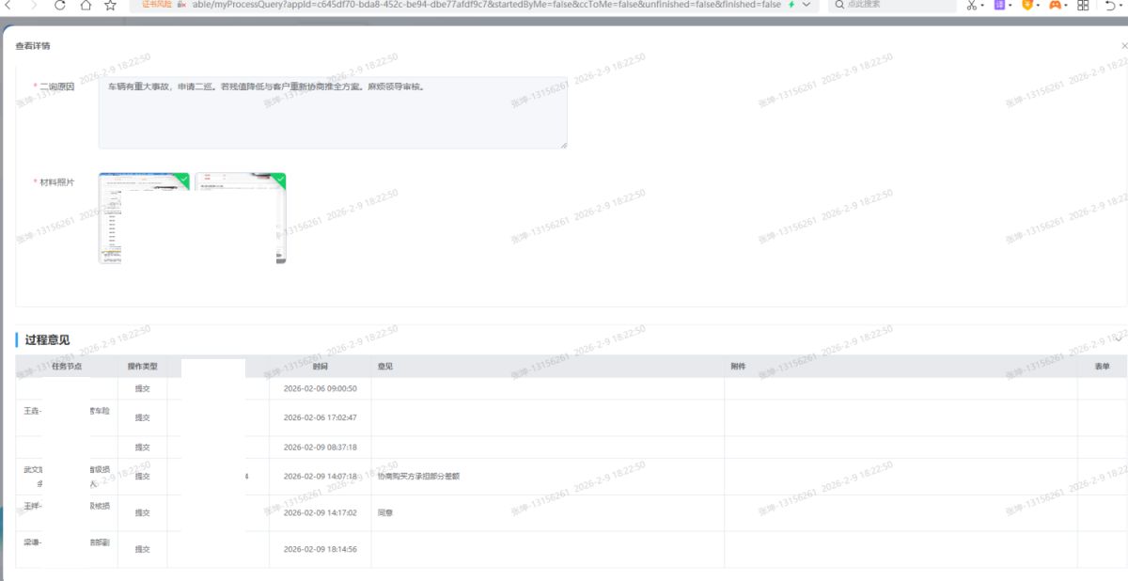
Task: Open the second 材料照片 thumbnail
Action: 240,218
